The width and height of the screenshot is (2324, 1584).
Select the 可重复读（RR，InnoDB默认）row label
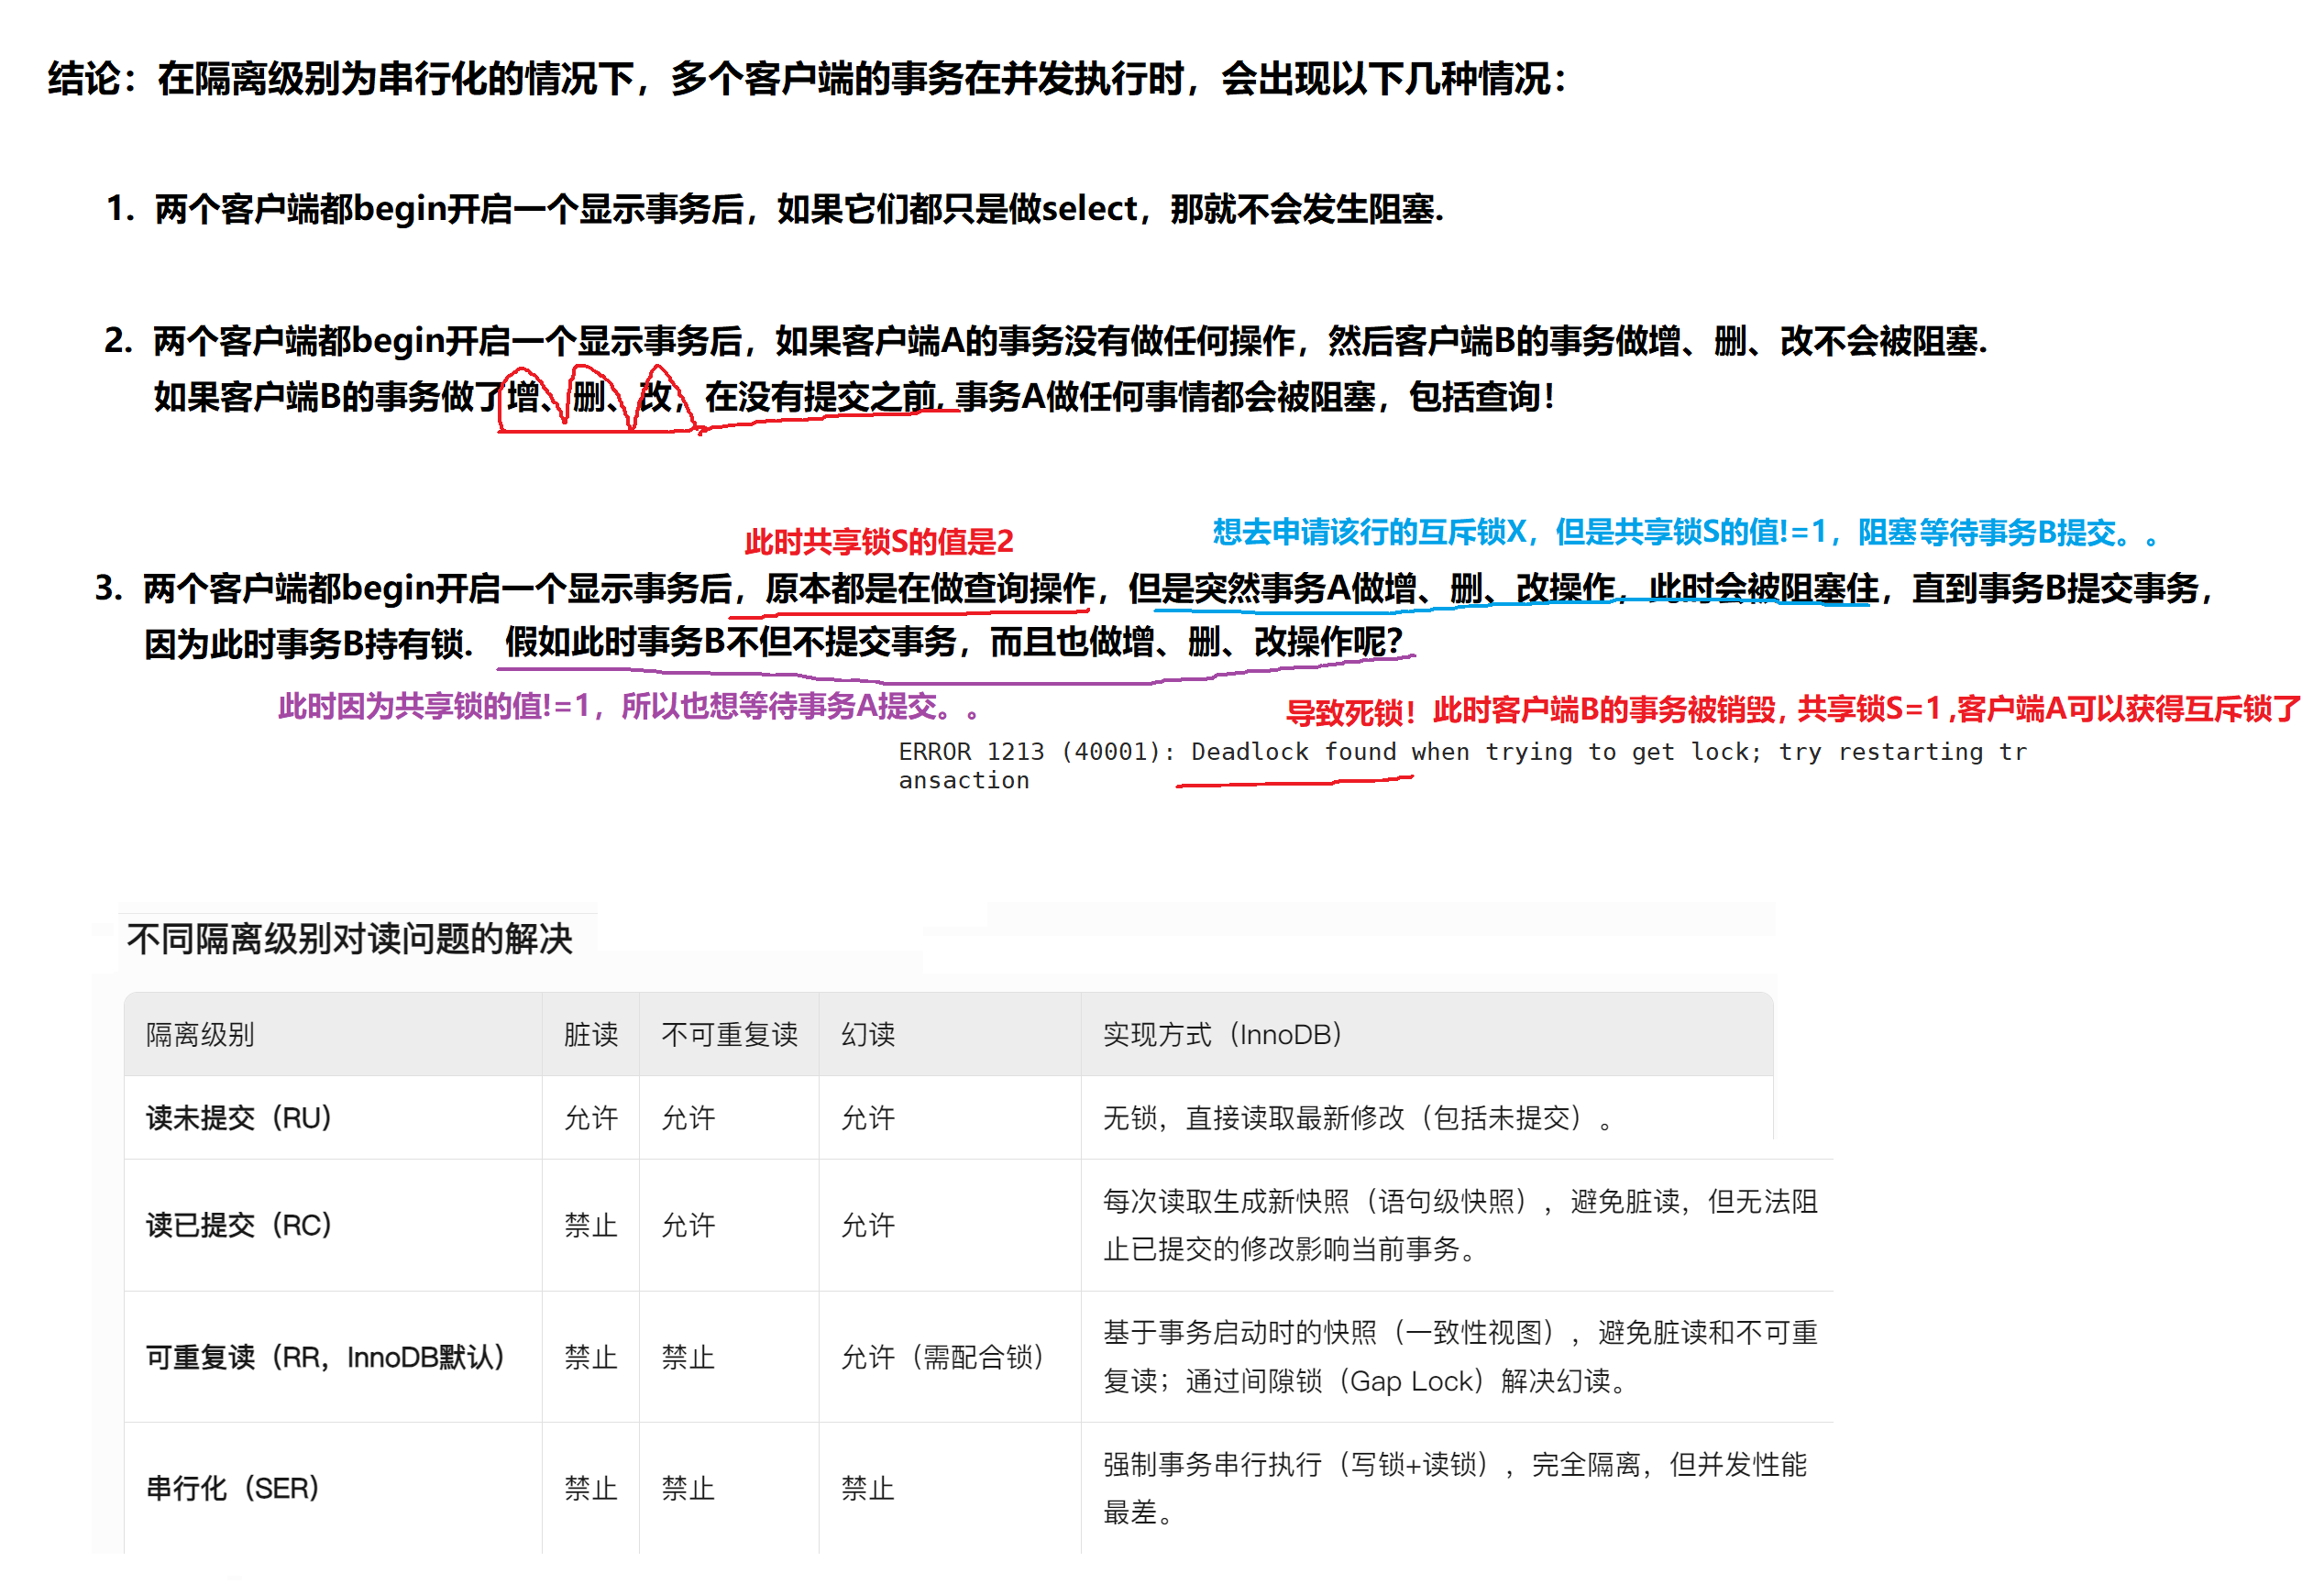click(x=322, y=1358)
